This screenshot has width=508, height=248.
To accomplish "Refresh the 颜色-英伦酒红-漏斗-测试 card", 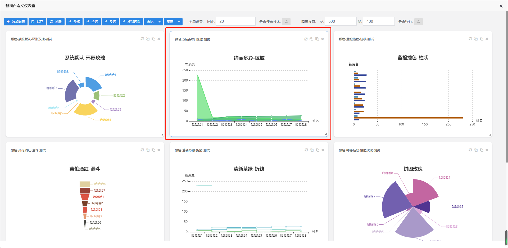I will [142, 150].
